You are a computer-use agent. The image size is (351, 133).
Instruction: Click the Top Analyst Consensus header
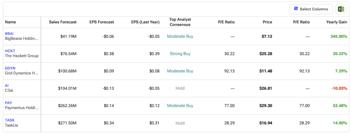(180, 22)
